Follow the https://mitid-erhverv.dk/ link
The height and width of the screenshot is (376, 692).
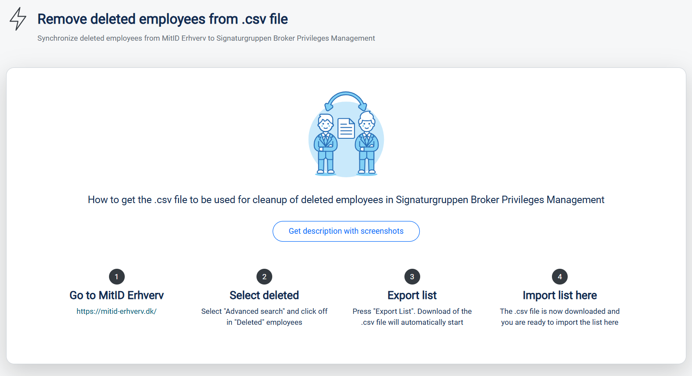(x=116, y=311)
